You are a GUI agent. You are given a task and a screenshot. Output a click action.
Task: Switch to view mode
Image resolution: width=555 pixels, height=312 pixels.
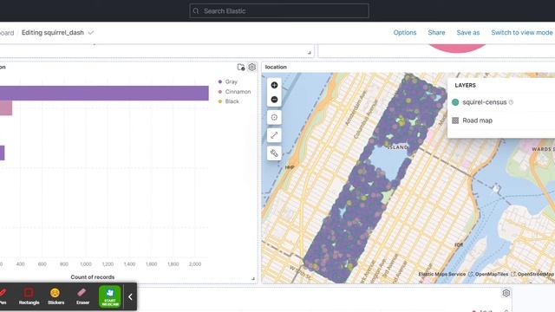tap(522, 33)
